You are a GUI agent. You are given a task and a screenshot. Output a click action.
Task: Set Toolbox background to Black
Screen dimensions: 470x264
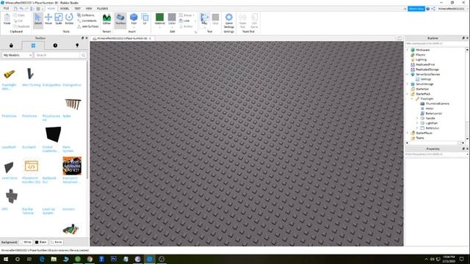click(41, 242)
